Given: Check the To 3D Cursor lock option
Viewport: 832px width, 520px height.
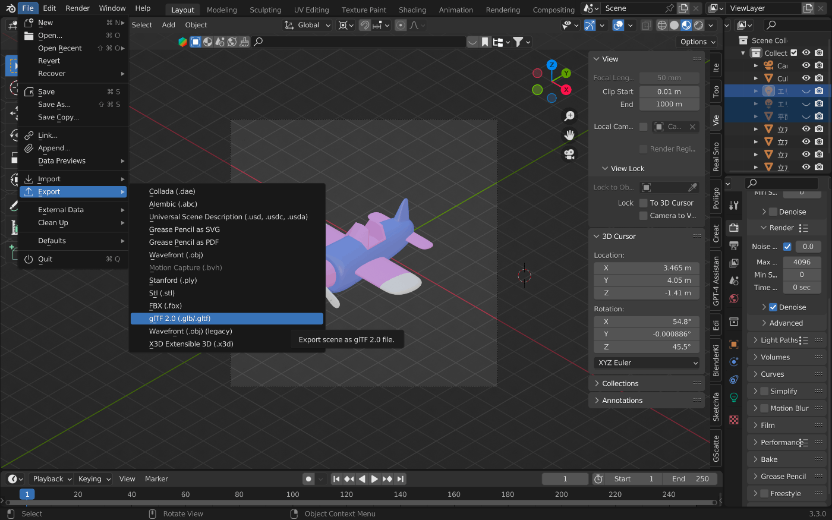Looking at the screenshot, I should click(x=643, y=203).
